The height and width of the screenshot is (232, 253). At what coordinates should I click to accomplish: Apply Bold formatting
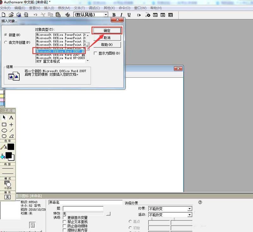coord(114,15)
